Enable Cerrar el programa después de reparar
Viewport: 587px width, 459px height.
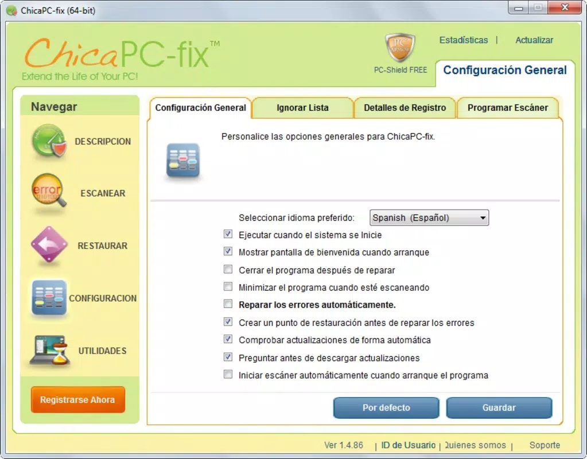[x=228, y=270]
